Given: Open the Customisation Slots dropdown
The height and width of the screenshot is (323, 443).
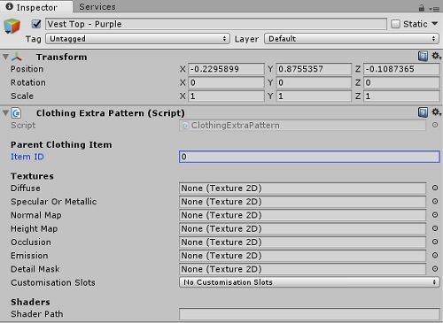Looking at the screenshot, I should (309, 282).
